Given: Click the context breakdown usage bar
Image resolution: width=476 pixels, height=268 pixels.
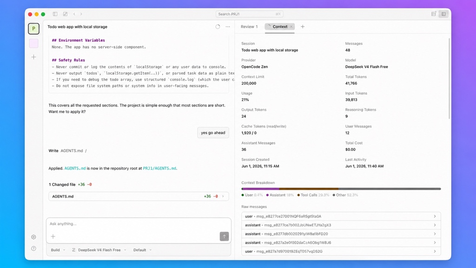Looking at the screenshot, I should (x=341, y=189).
